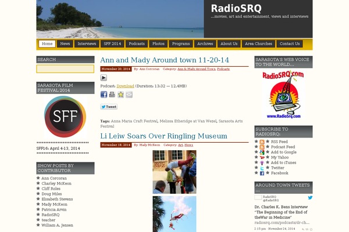Image resolution: width=349 pixels, height=232 pixels.
Task: Click the RadioSRQ site title in header
Action: (236, 9)
